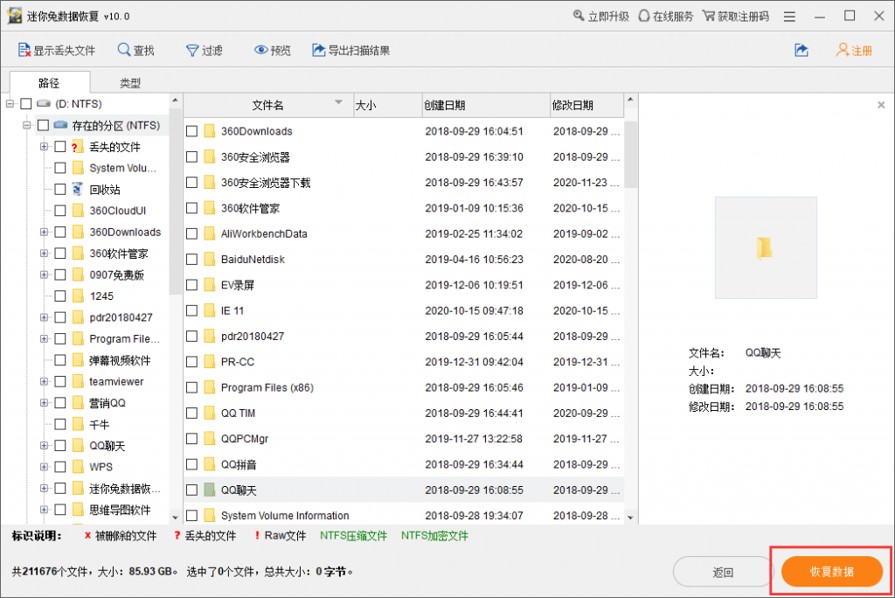Click the folder preview thumbnail
This screenshot has width=895, height=598.
(x=766, y=248)
